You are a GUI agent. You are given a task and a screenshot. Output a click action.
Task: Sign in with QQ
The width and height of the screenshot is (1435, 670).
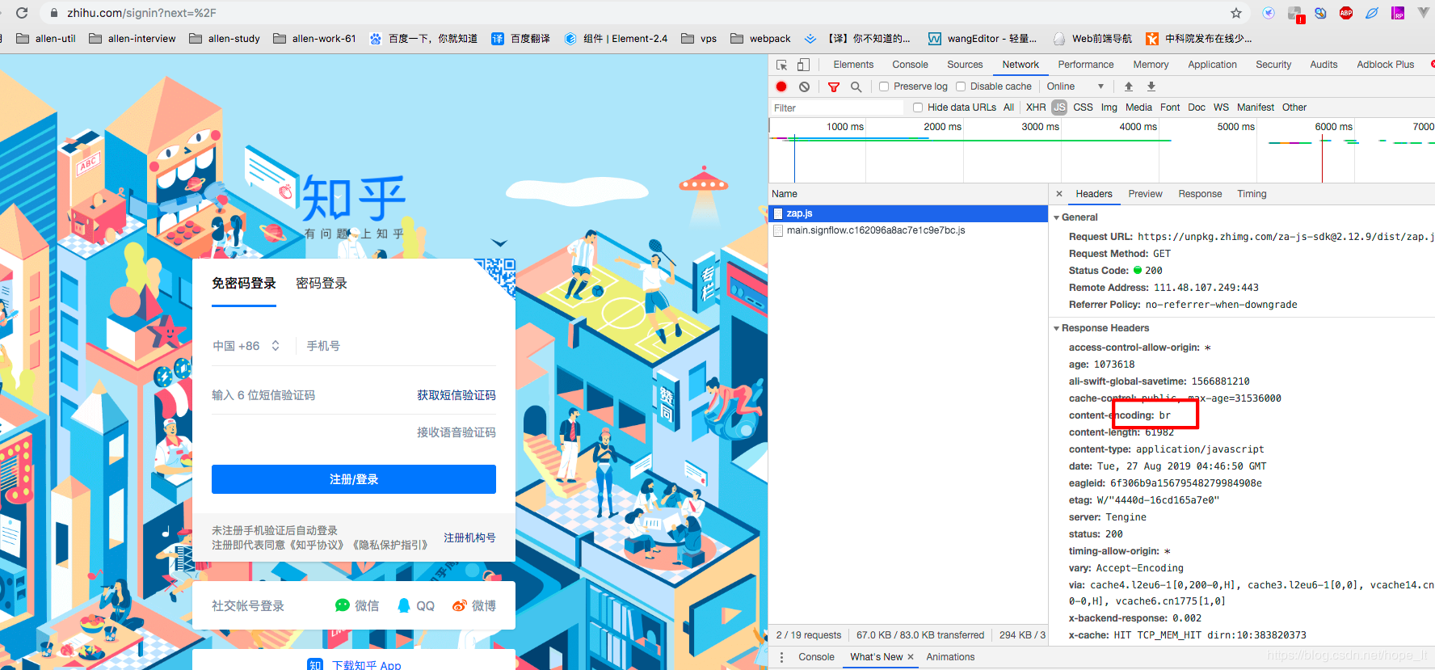(416, 605)
